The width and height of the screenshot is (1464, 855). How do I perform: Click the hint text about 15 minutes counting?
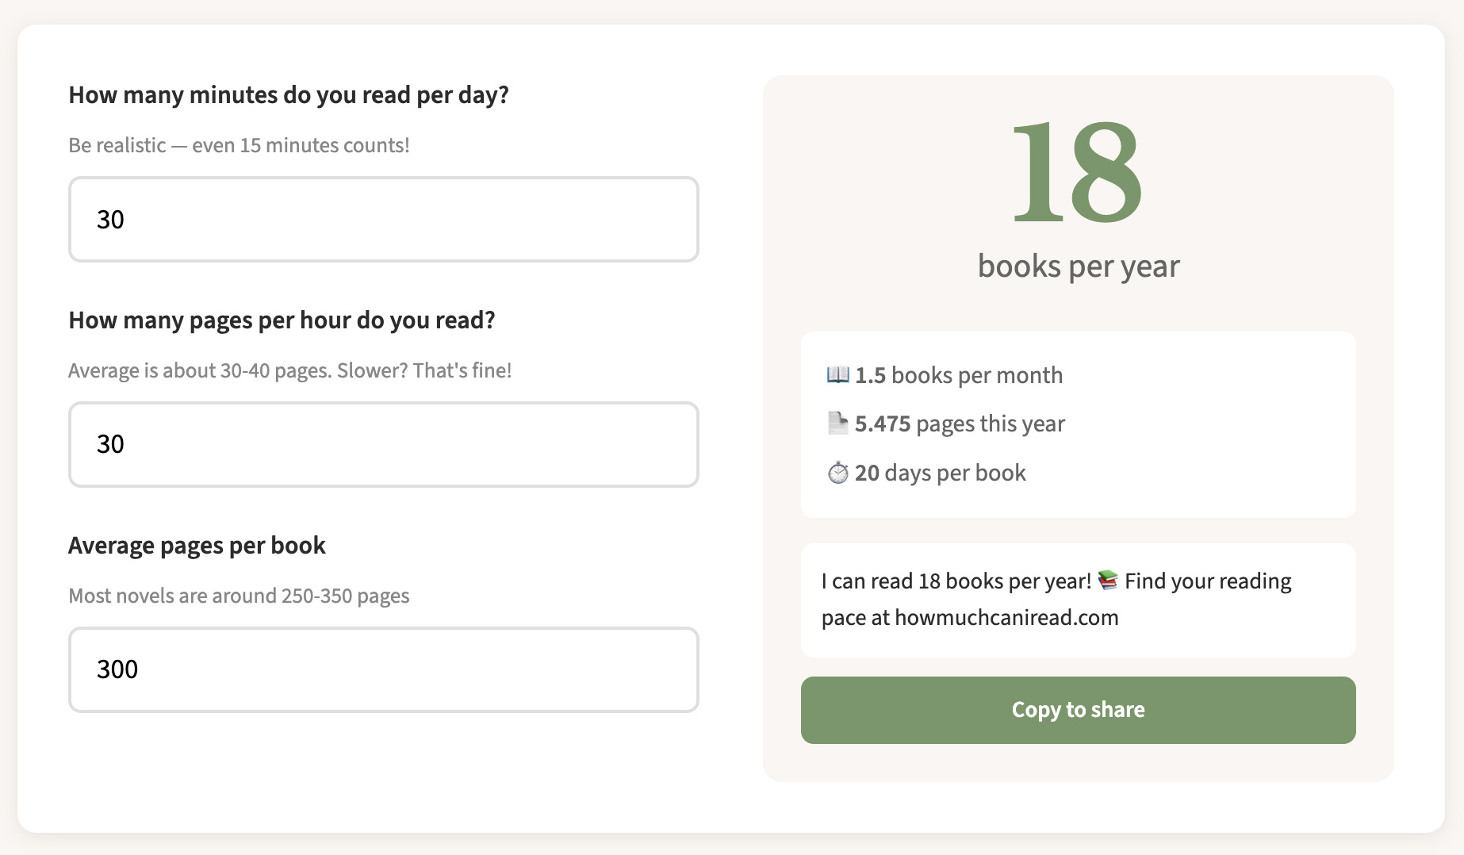239,145
